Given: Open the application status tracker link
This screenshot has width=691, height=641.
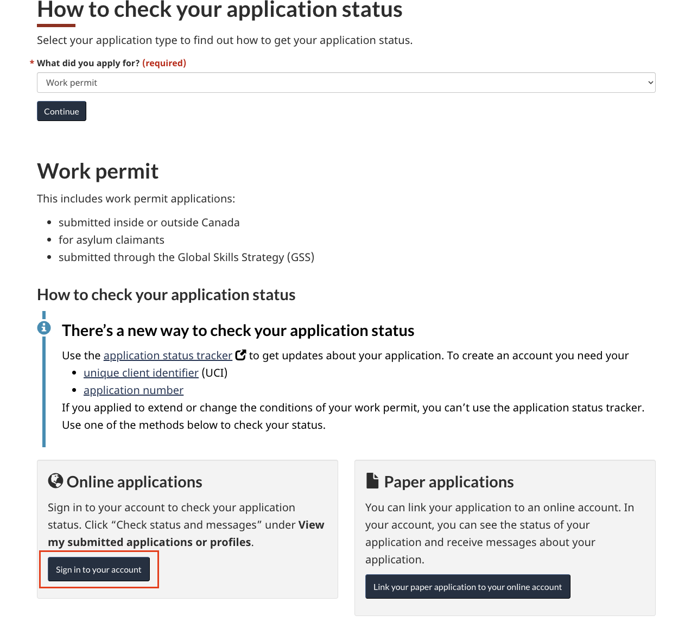Looking at the screenshot, I should point(168,356).
